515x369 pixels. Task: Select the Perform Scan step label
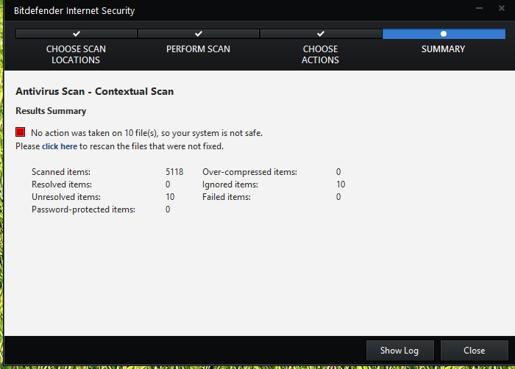coord(198,49)
